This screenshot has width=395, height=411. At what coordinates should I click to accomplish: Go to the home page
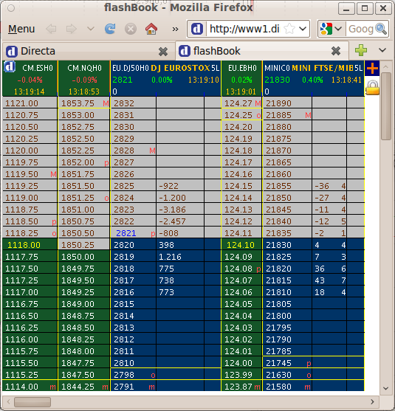pyautogui.click(x=151, y=29)
